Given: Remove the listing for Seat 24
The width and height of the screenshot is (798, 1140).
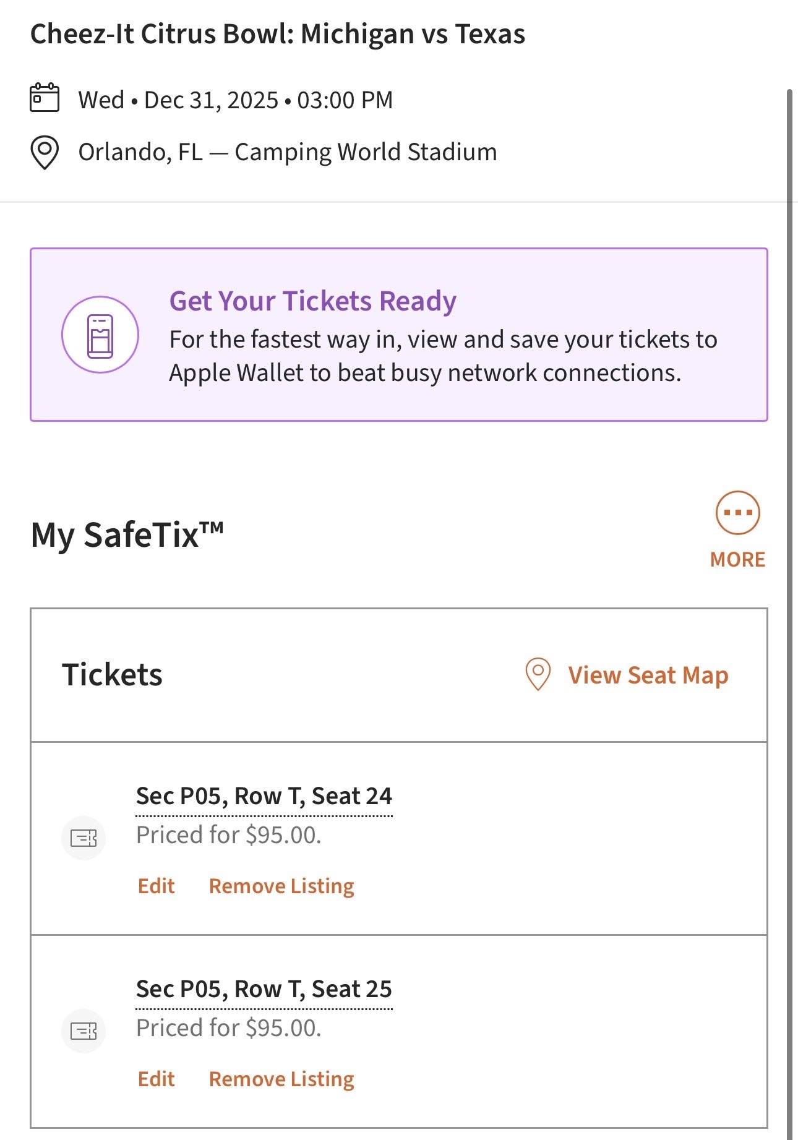Looking at the screenshot, I should tap(281, 886).
